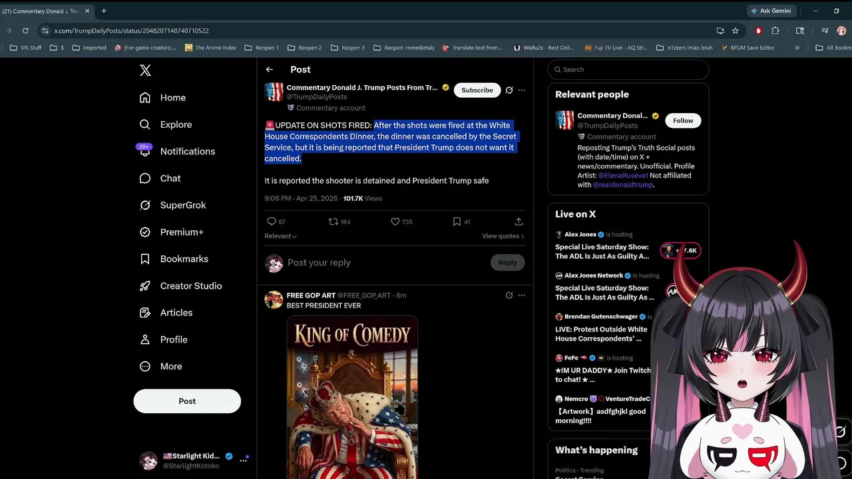Open SuperGrok in the sidebar

click(x=172, y=205)
